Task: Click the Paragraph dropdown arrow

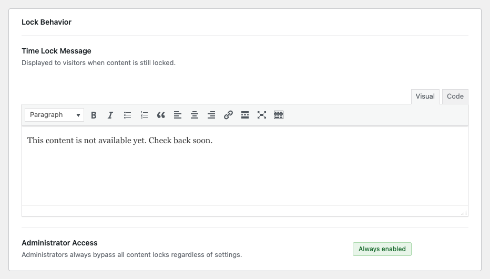Action: click(78, 115)
